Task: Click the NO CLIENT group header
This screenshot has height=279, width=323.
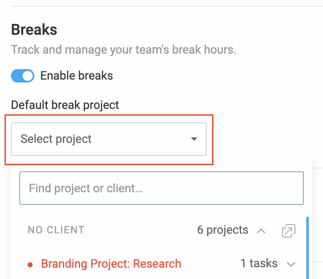Action: pos(56,230)
